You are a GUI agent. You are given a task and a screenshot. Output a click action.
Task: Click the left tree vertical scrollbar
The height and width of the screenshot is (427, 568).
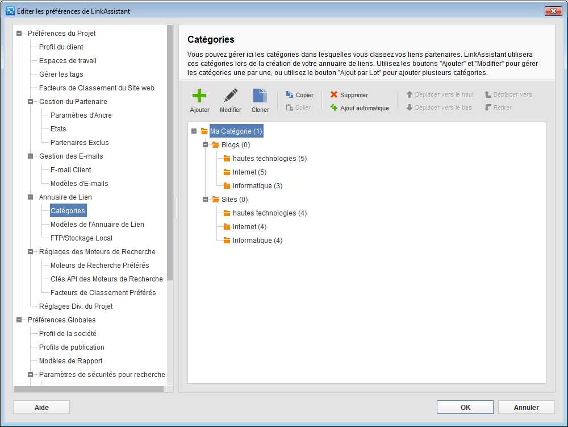coord(170,152)
